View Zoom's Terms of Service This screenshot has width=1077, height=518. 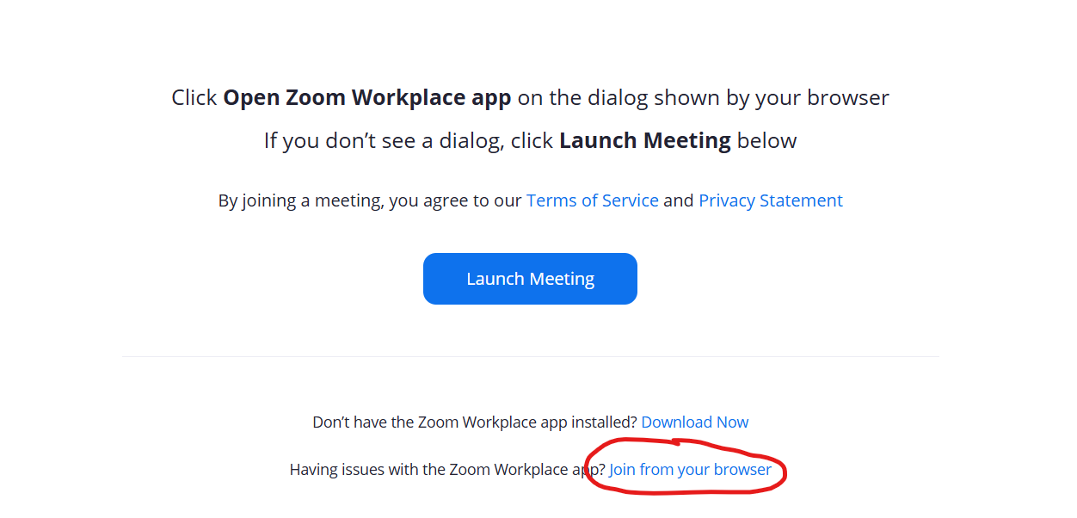click(x=592, y=200)
